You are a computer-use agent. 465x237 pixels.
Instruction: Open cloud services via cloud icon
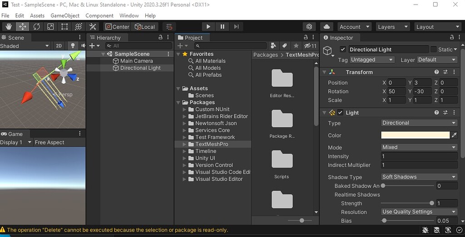326,27
